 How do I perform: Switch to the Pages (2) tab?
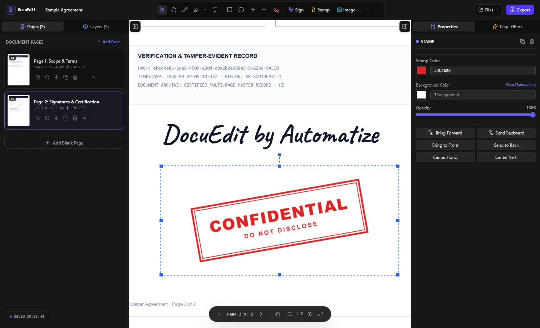(33, 26)
